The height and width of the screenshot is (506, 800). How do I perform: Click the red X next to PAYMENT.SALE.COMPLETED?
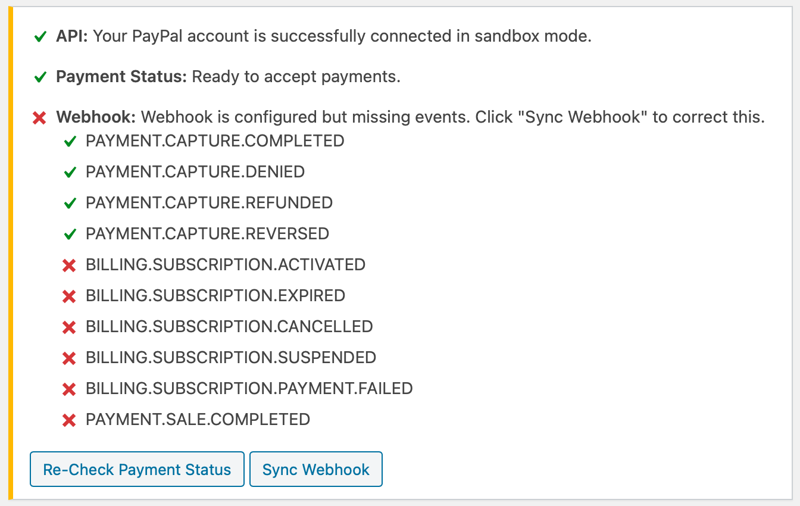click(x=69, y=420)
